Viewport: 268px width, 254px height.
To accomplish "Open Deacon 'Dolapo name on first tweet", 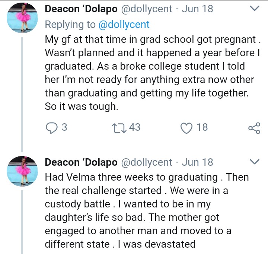I will (81, 9).
